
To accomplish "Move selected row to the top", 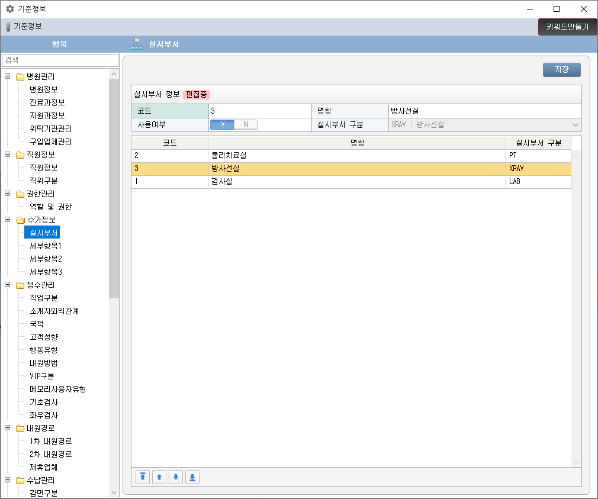I will point(143,477).
